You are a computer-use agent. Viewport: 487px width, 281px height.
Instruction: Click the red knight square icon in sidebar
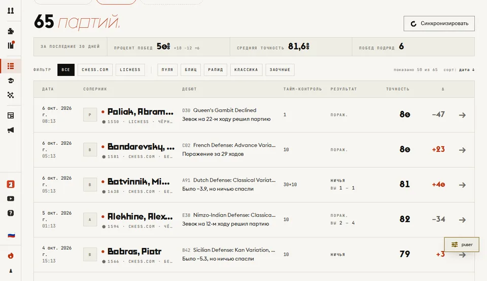coord(11,184)
